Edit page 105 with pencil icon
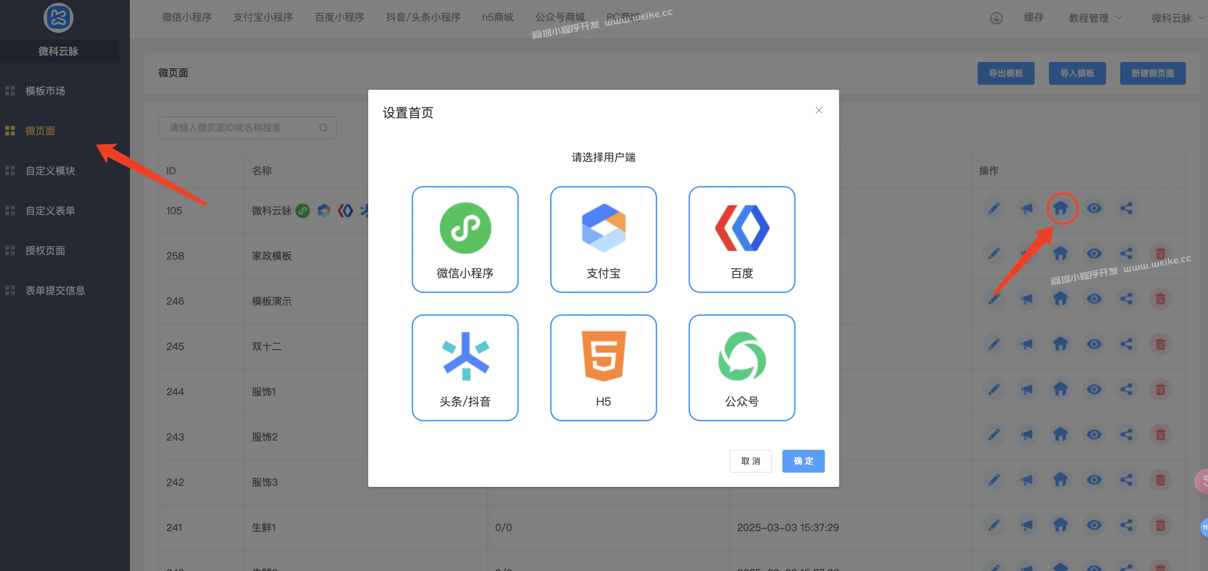 (994, 208)
